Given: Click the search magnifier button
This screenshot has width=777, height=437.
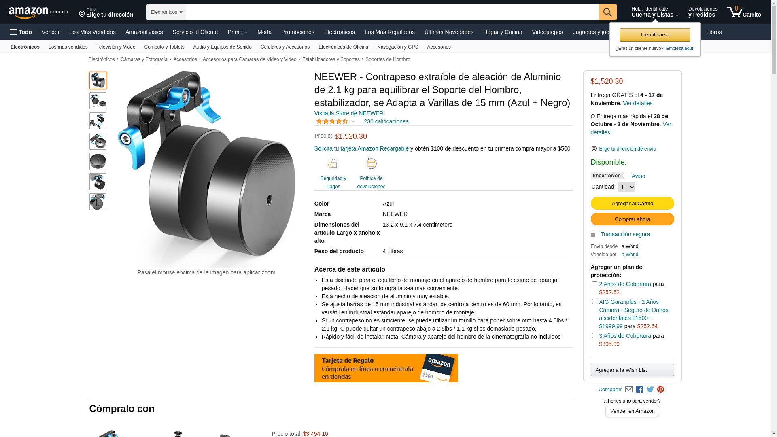Looking at the screenshot, I should click(607, 12).
